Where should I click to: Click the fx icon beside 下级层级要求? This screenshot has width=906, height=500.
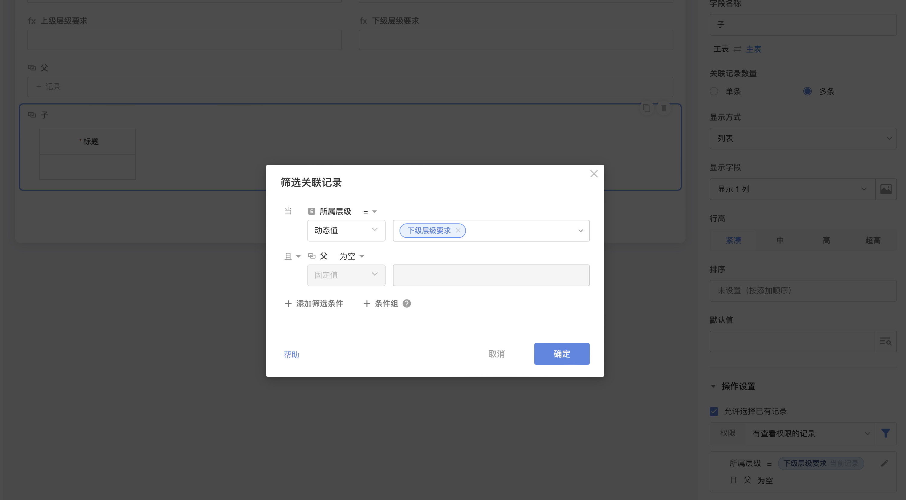(x=363, y=21)
